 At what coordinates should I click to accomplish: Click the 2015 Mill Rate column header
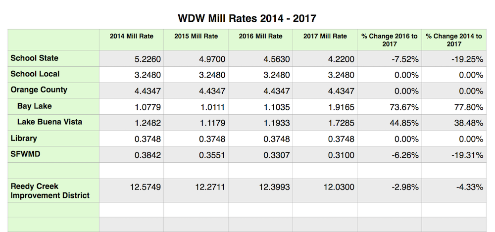[x=196, y=36]
